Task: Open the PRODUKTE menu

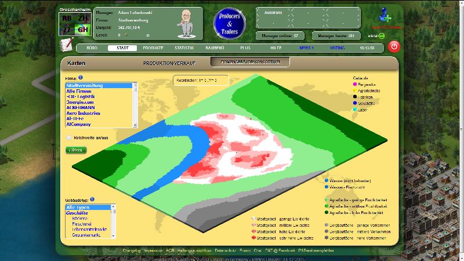Action: (x=153, y=48)
